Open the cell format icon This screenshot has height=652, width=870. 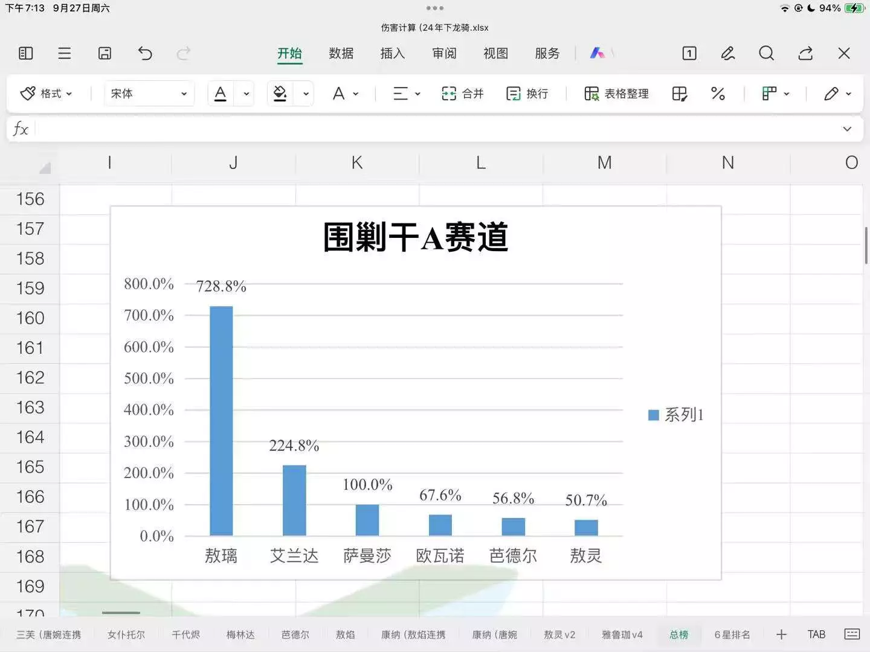[x=680, y=94]
